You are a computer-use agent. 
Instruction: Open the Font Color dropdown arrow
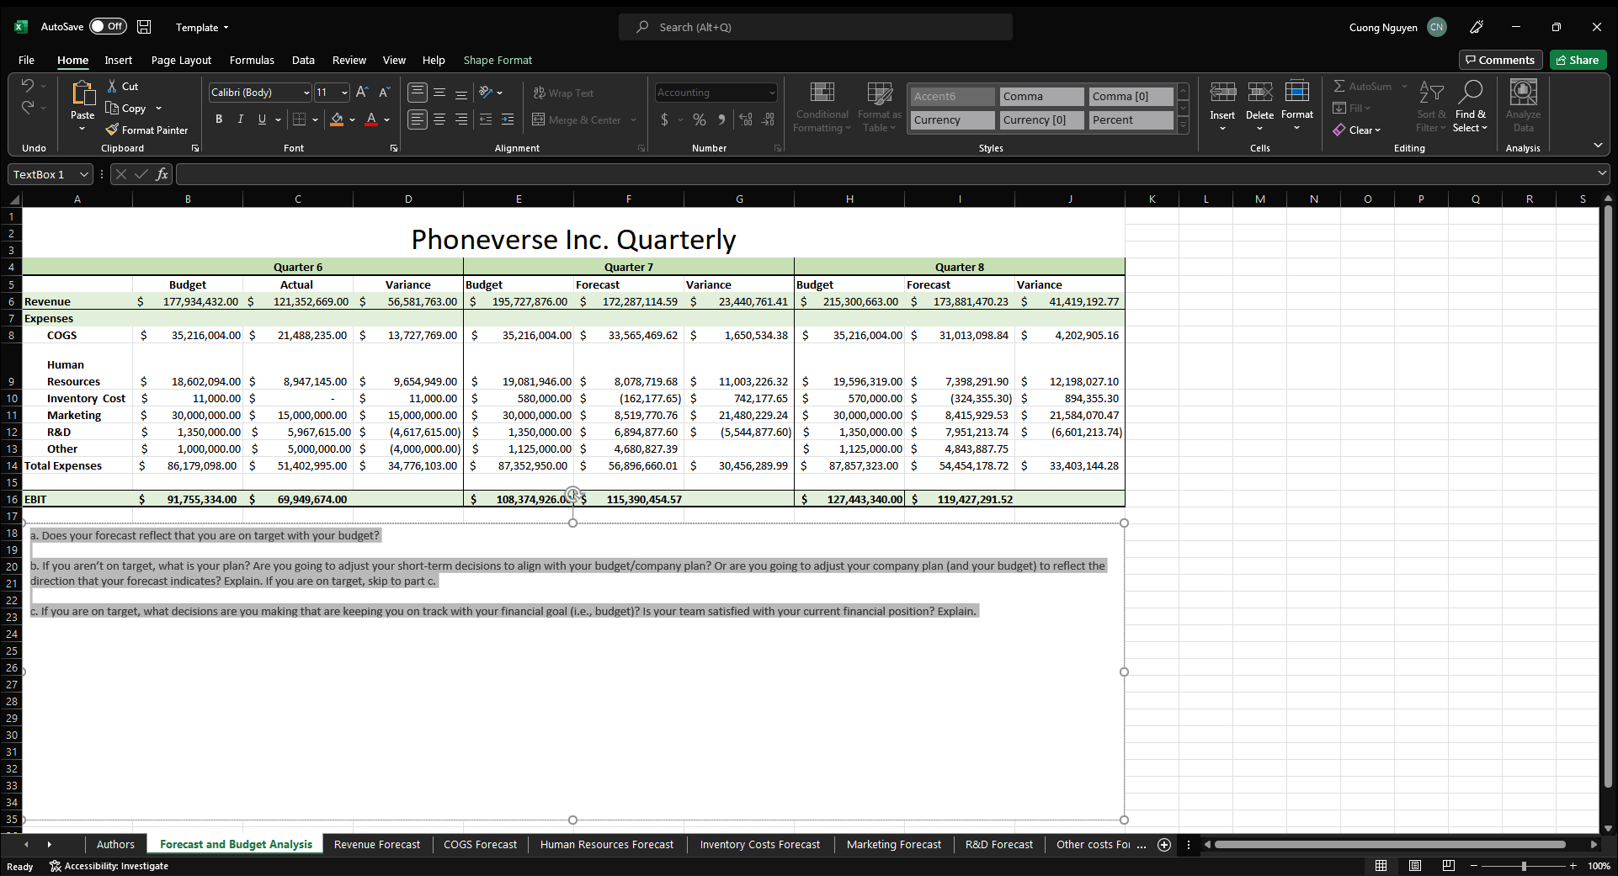pyautogui.click(x=387, y=119)
